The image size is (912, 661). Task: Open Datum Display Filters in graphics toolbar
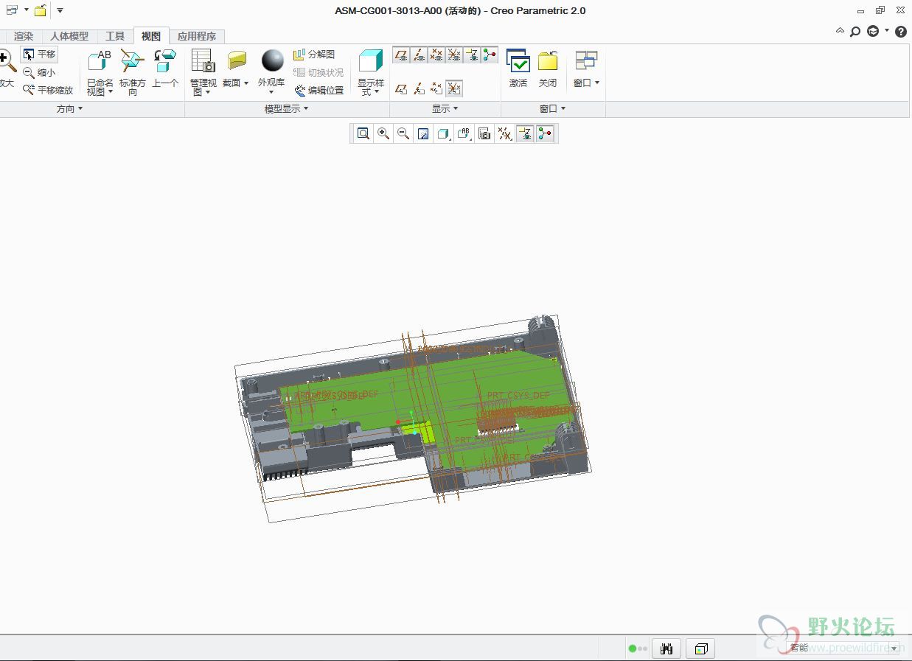pyautogui.click(x=504, y=133)
